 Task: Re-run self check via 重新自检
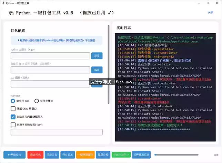(103, 155)
